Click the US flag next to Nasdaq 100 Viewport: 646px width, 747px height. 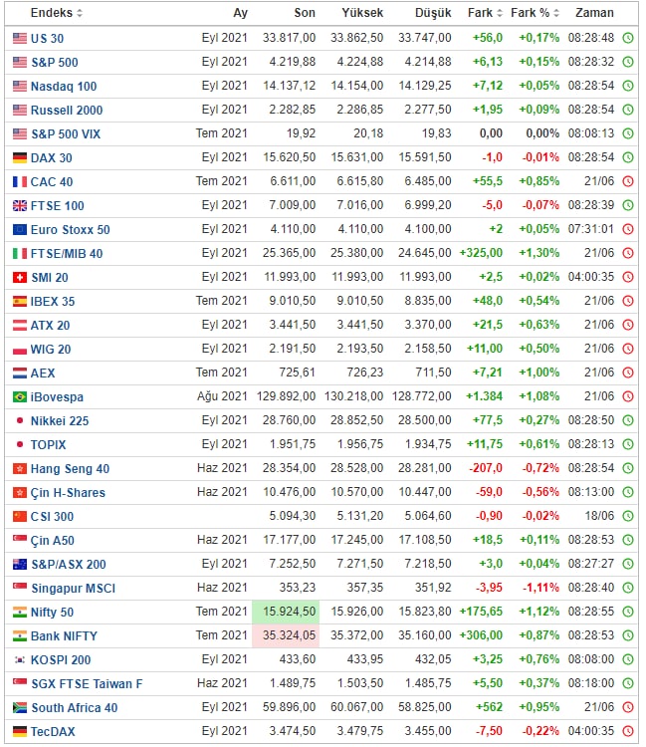pos(20,86)
